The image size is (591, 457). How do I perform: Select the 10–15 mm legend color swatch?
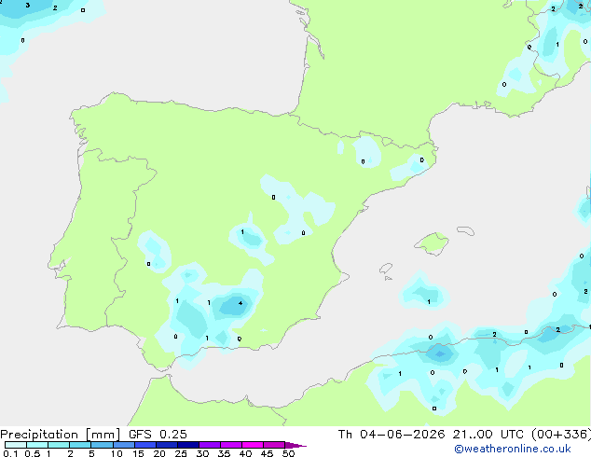(x=124, y=445)
